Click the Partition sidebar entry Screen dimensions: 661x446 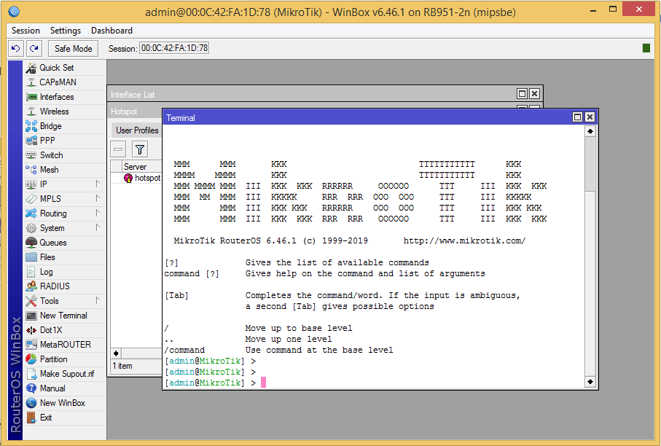coord(53,359)
